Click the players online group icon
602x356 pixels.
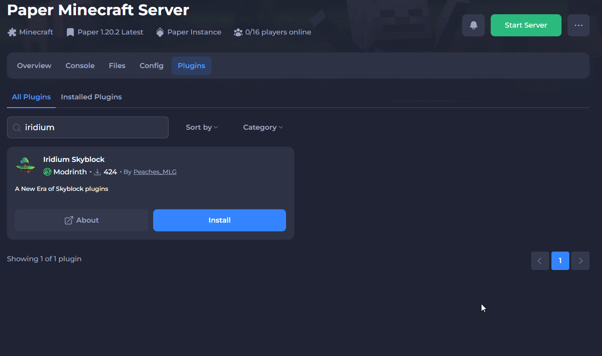tap(238, 32)
